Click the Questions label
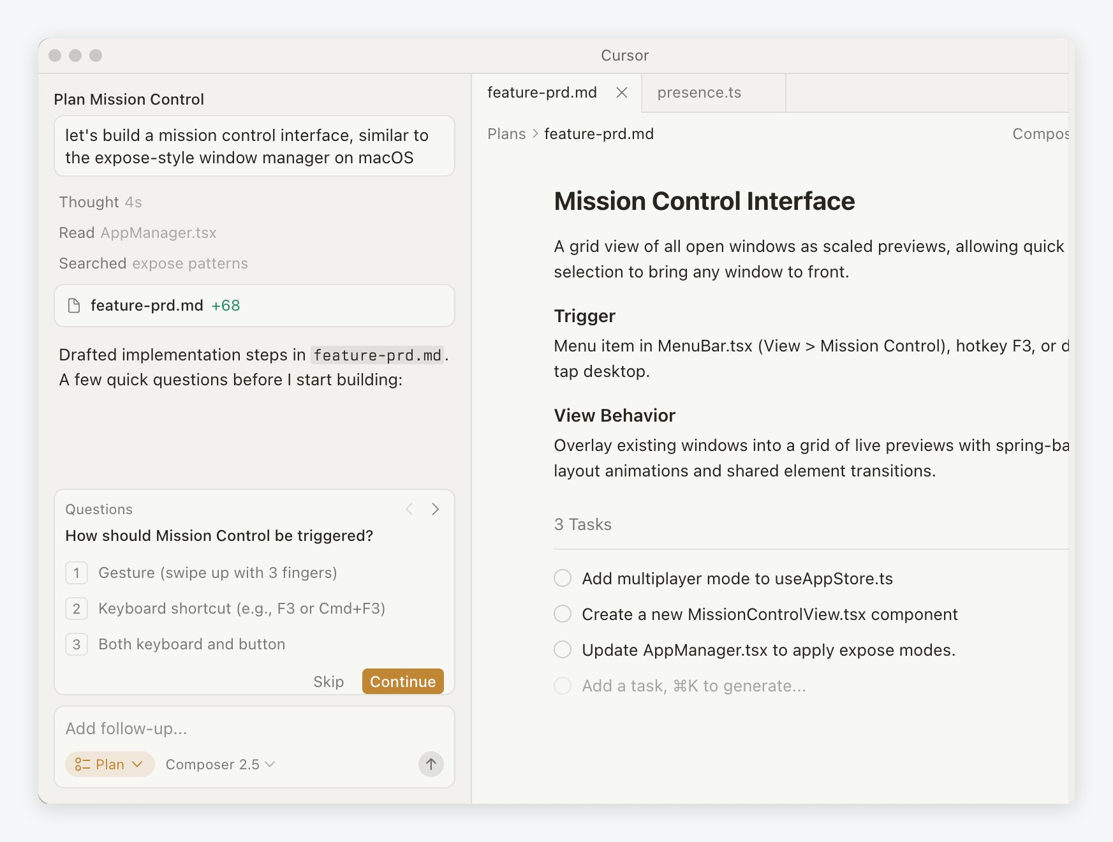The image size is (1113, 842). (x=99, y=509)
